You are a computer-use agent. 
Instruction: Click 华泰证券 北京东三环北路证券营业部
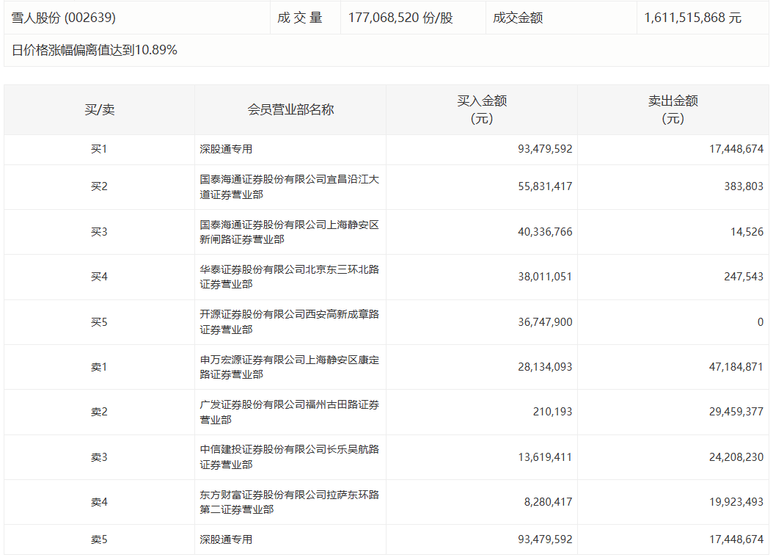[x=289, y=277]
